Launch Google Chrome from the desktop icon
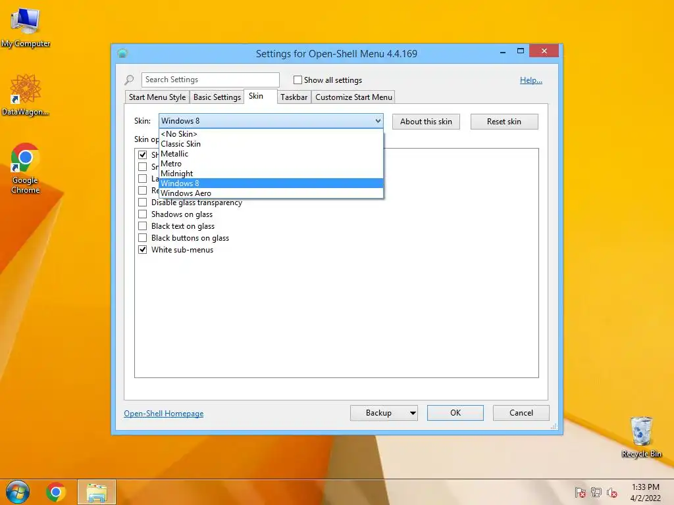Screen dimensions: 674x505 [26, 168]
